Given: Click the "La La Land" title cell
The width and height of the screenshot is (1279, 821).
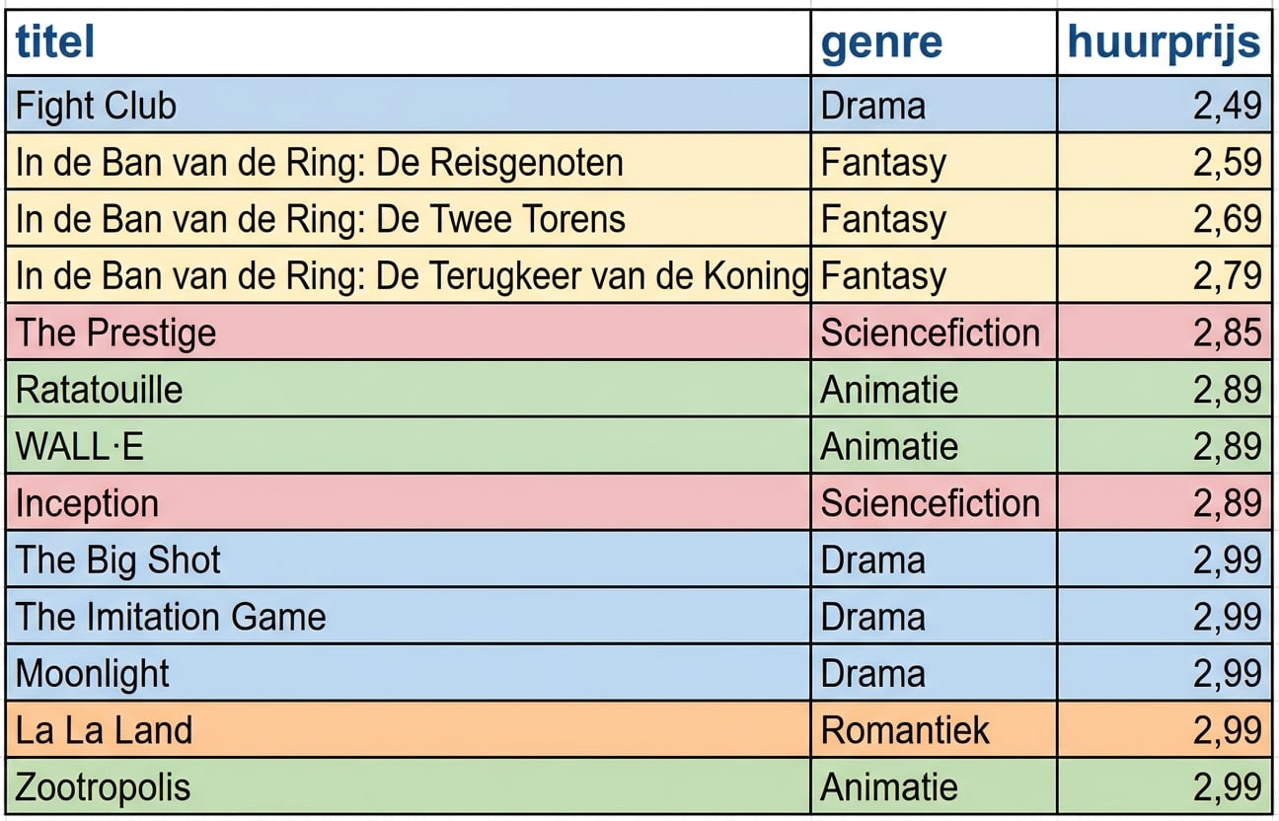Looking at the screenshot, I should (104, 731).
